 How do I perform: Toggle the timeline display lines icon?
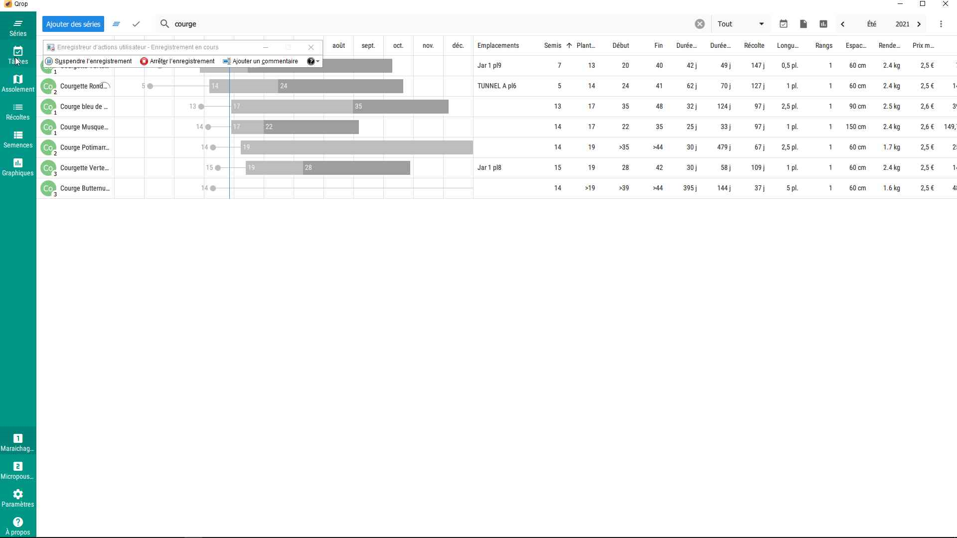(x=116, y=24)
